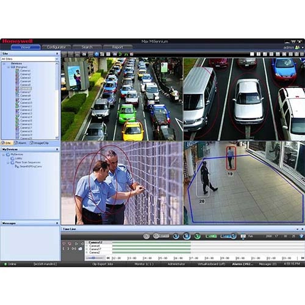Click the Camera12 green recording bar
Viewport: 305px width, 305px height.
tap(151, 243)
